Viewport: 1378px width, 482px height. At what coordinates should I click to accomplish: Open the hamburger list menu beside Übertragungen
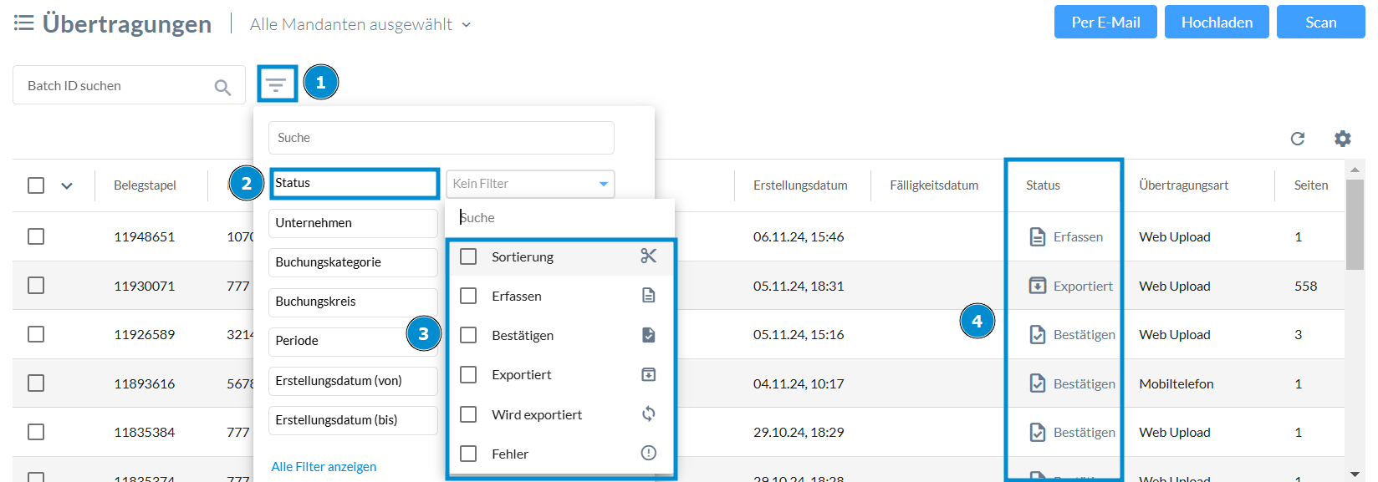click(24, 23)
